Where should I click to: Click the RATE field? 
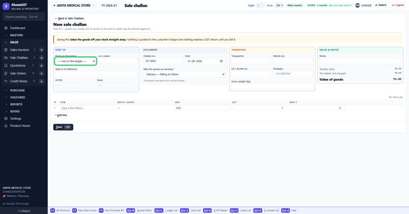click(x=317, y=108)
